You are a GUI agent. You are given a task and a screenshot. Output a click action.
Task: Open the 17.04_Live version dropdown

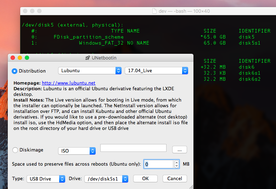pyautogui.click(x=156, y=71)
